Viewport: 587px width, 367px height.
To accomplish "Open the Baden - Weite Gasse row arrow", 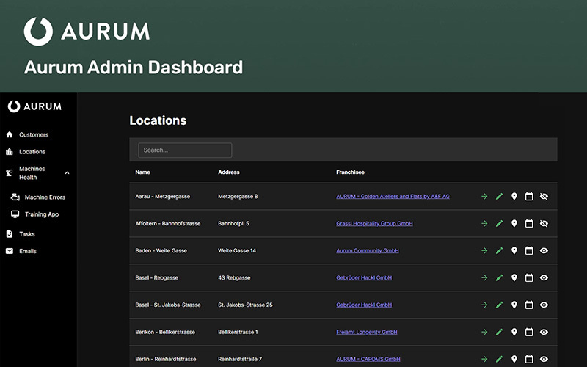I will [484, 250].
